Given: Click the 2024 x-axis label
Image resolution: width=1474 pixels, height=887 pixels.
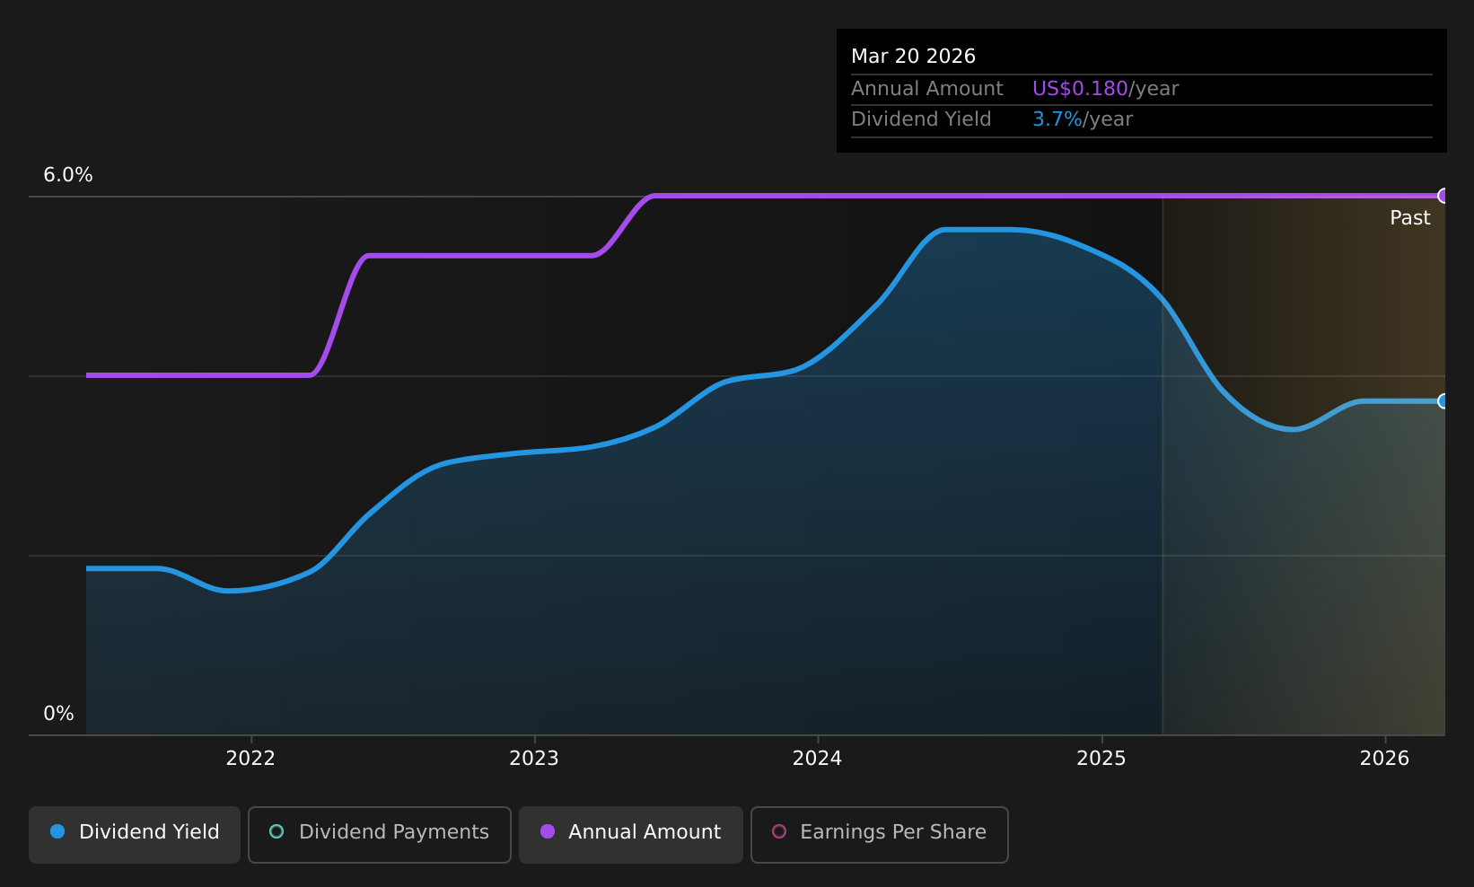Looking at the screenshot, I should 818,759.
